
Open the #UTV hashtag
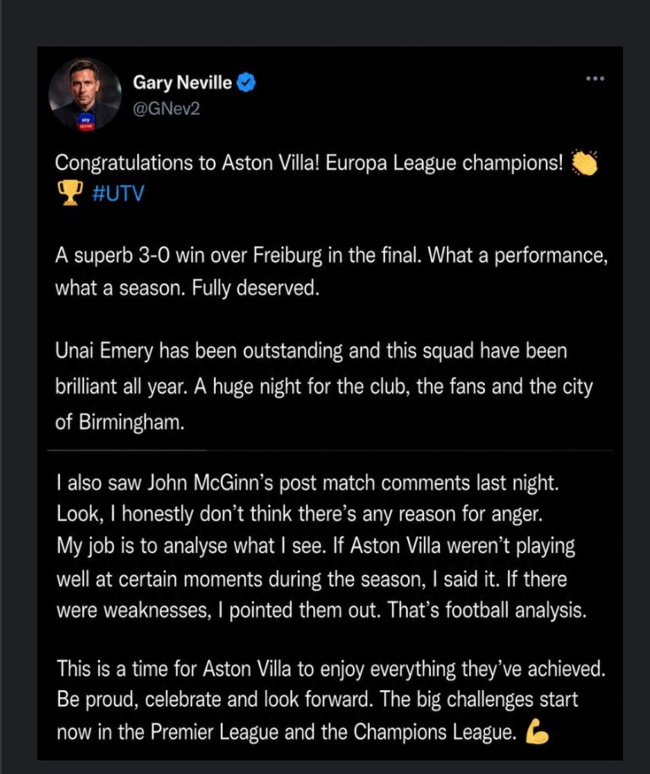pyautogui.click(x=118, y=193)
